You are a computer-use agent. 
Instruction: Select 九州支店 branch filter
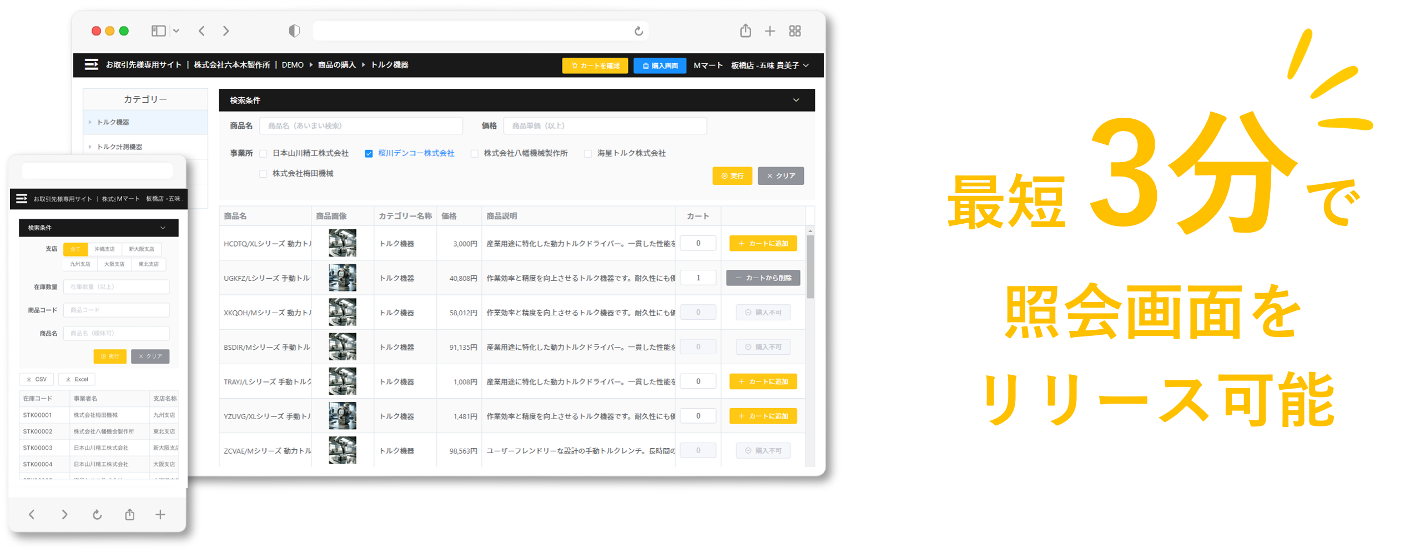80,264
